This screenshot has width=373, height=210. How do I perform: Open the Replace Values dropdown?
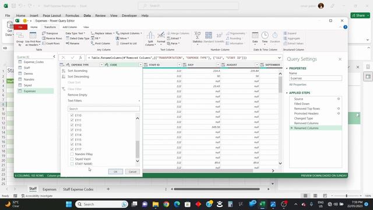tap(103, 33)
